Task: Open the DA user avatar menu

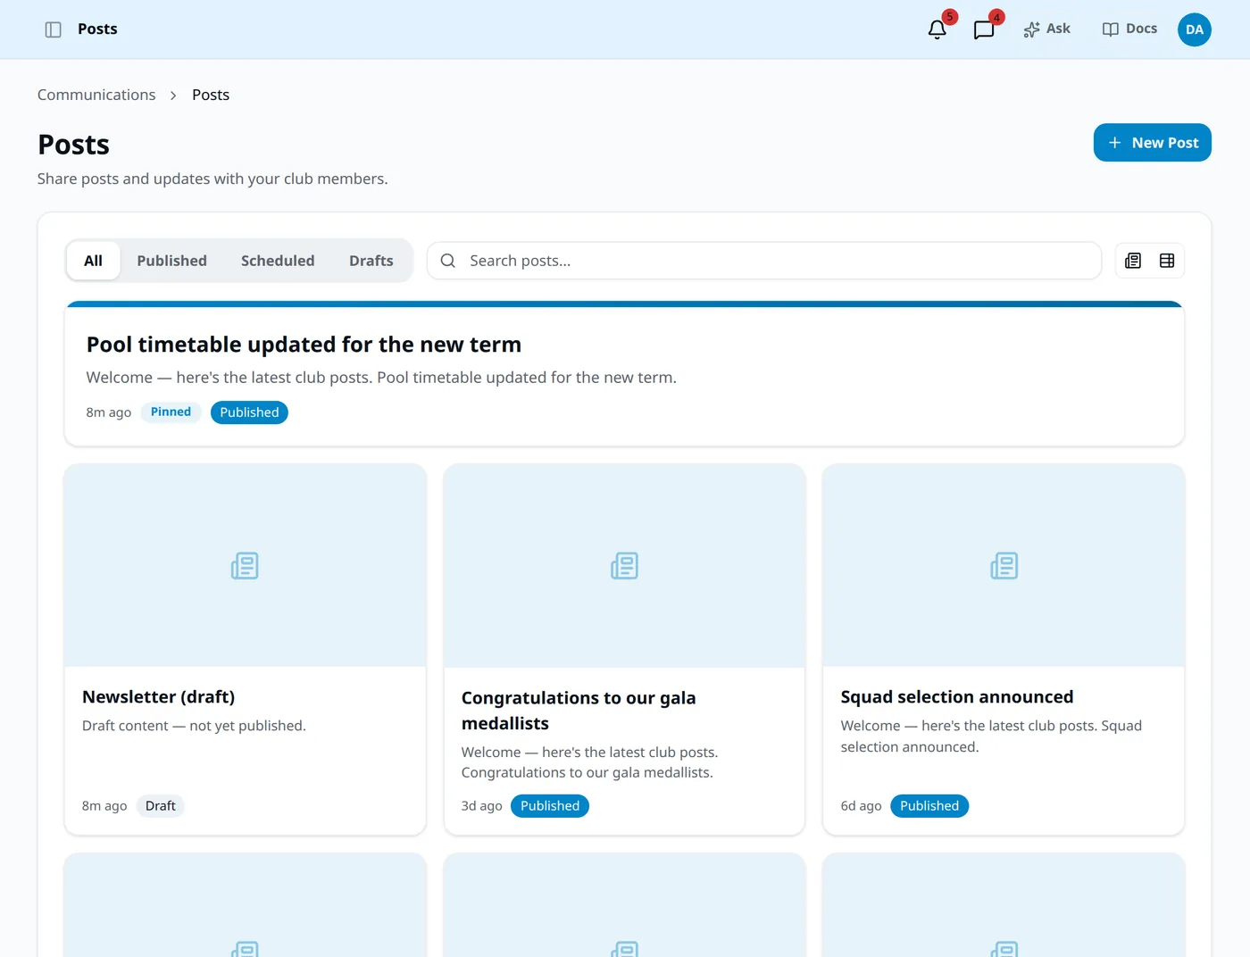Action: click(1194, 29)
